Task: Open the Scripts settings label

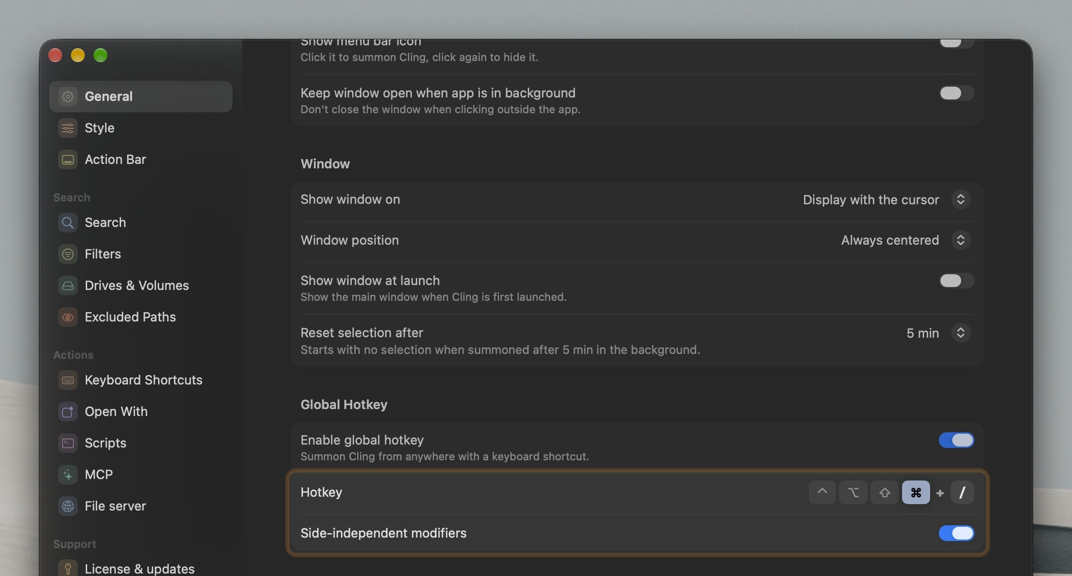Action: click(105, 443)
